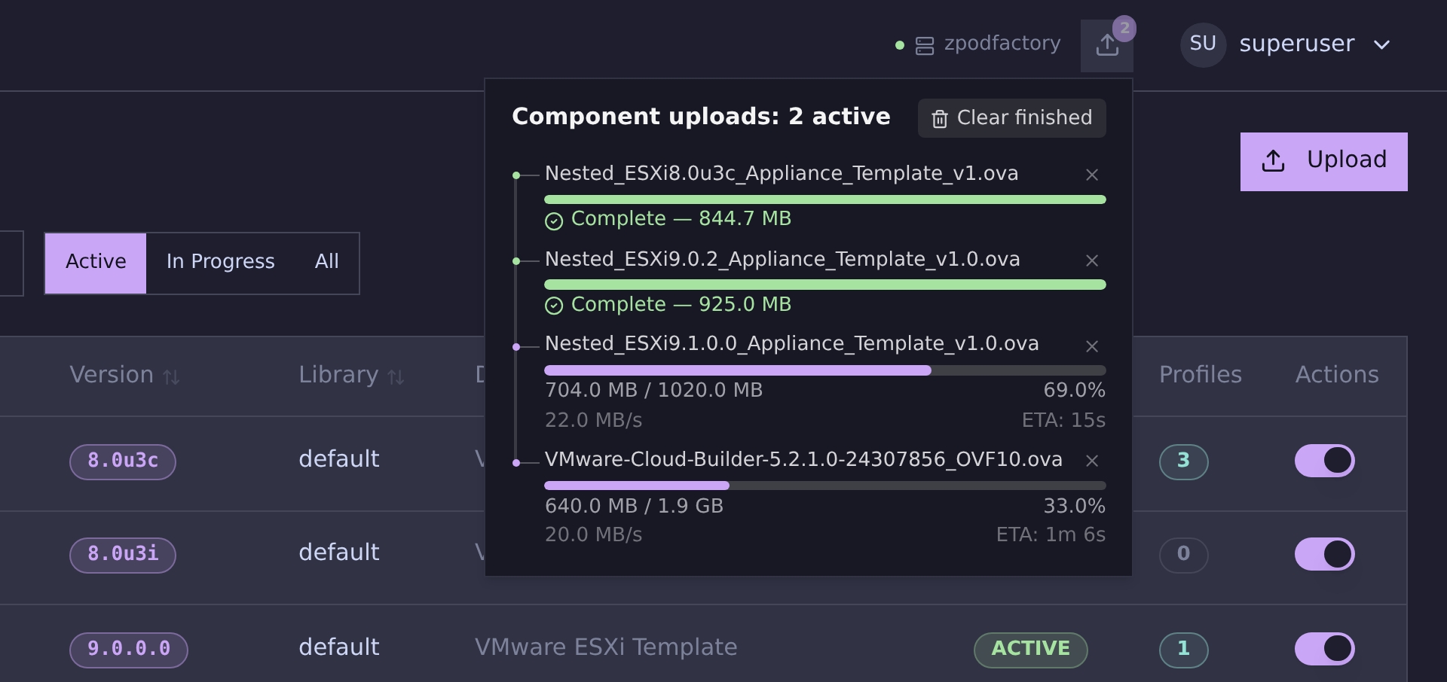Expand the superuser account dropdown chevron

[x=1381, y=45]
